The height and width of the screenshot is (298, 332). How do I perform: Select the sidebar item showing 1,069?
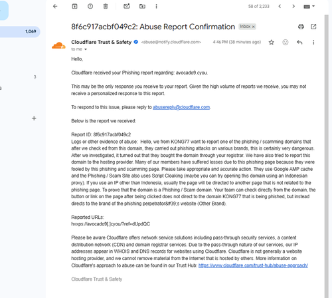(20, 31)
